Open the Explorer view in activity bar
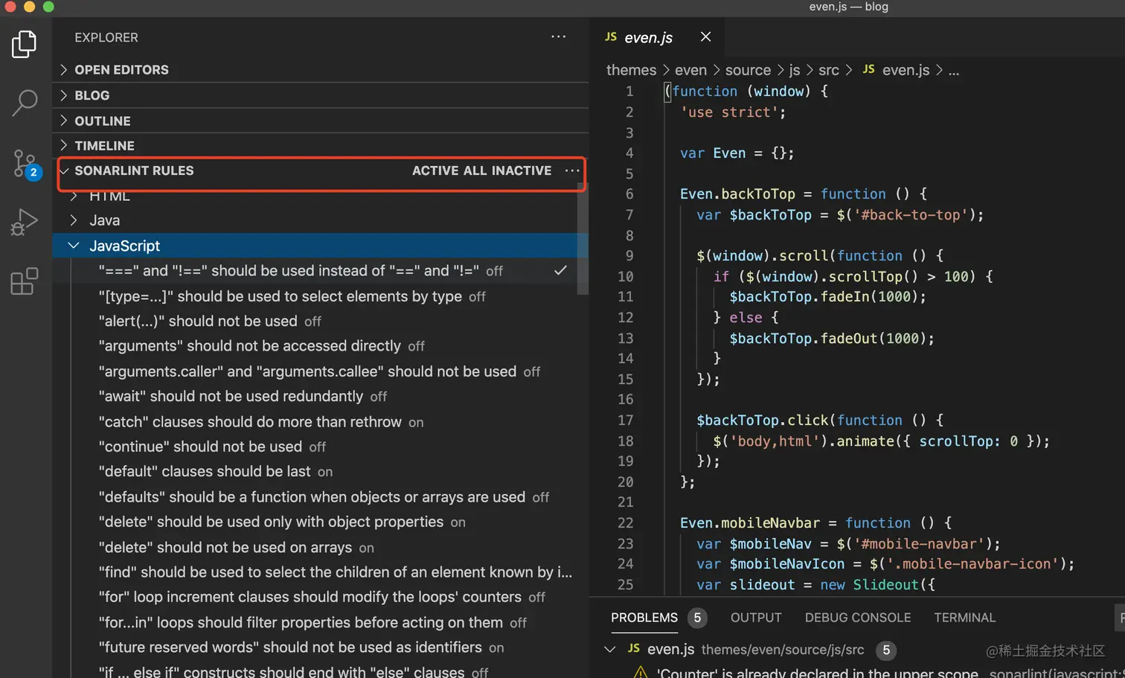1125x678 pixels. (x=24, y=44)
